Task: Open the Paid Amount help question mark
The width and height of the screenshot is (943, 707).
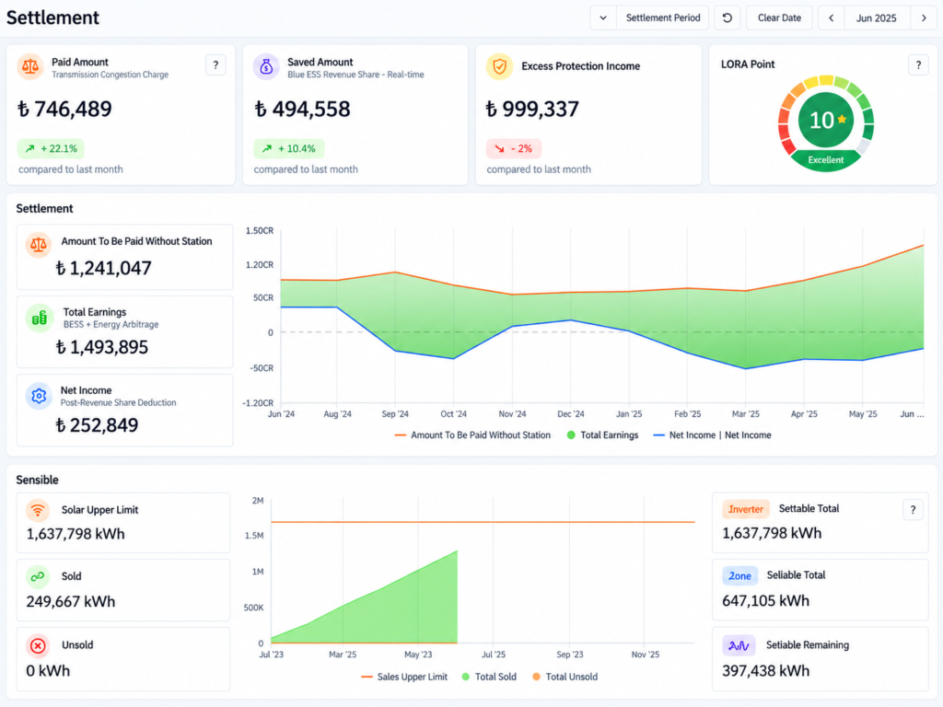Action: 215,65
